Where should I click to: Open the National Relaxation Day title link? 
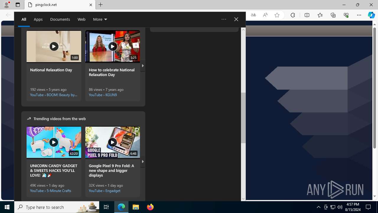[x=51, y=70]
